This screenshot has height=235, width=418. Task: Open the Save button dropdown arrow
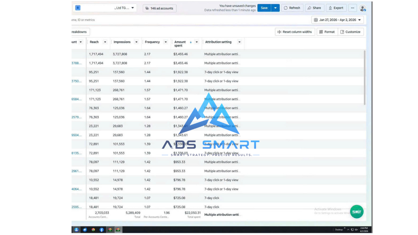tap(276, 8)
